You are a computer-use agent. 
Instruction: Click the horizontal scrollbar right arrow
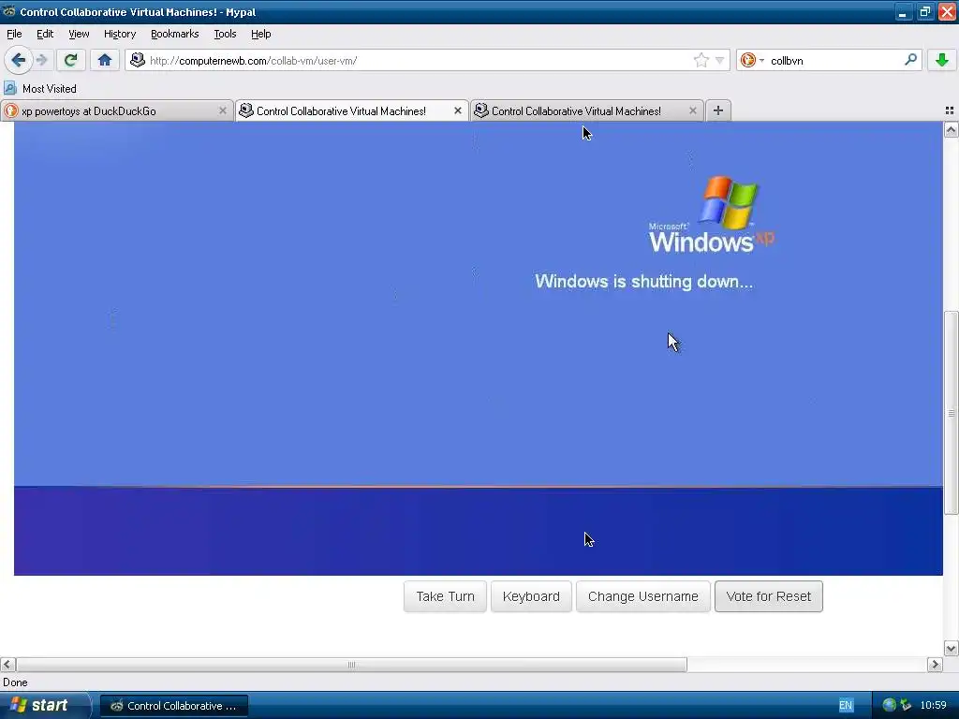tap(936, 665)
